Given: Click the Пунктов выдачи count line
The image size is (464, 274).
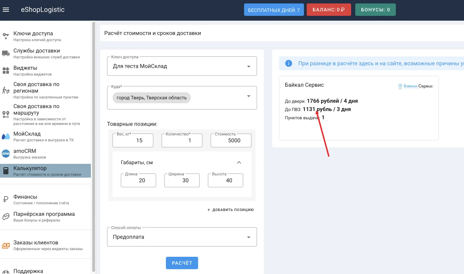Looking at the screenshot, I should tap(305, 118).
